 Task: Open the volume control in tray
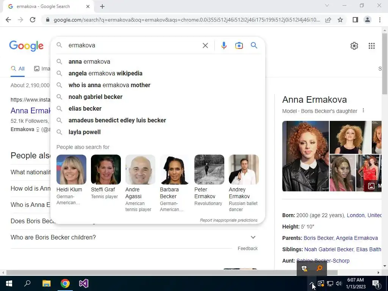point(339,283)
